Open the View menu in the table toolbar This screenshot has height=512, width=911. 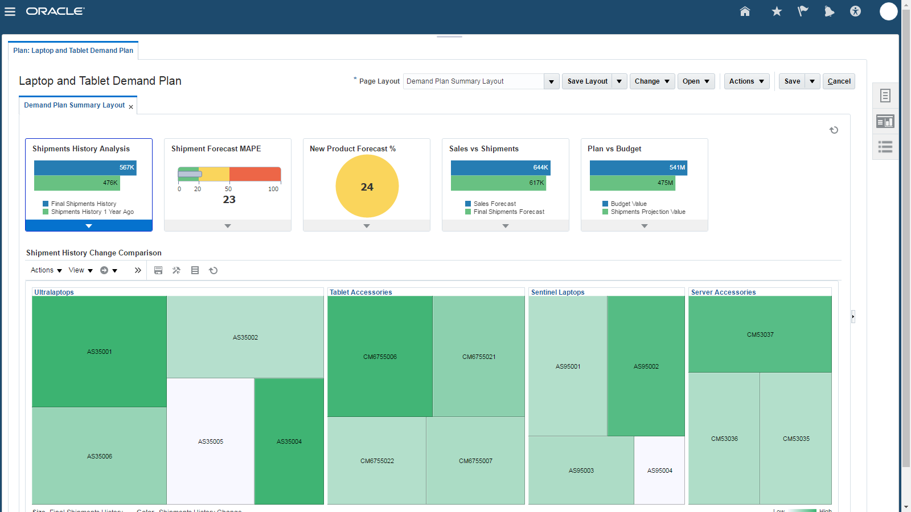[80, 270]
